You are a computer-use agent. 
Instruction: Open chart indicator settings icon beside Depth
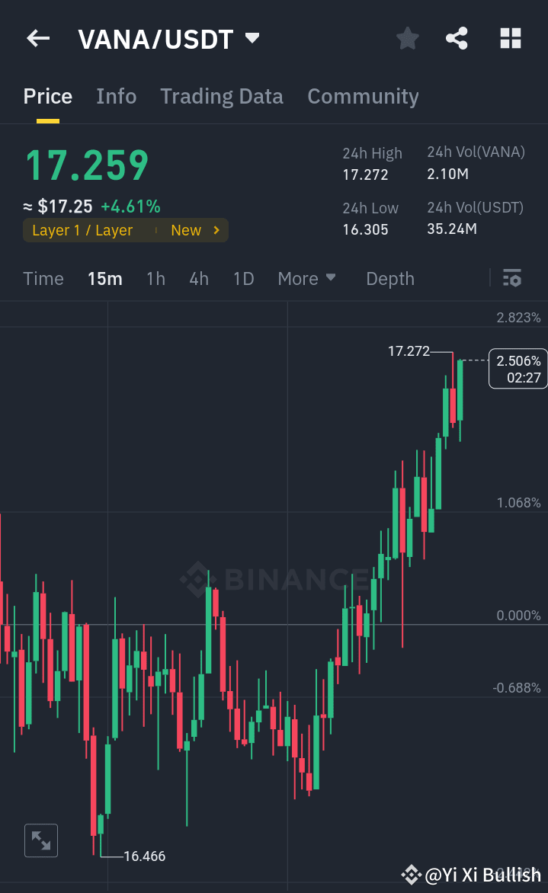[511, 279]
